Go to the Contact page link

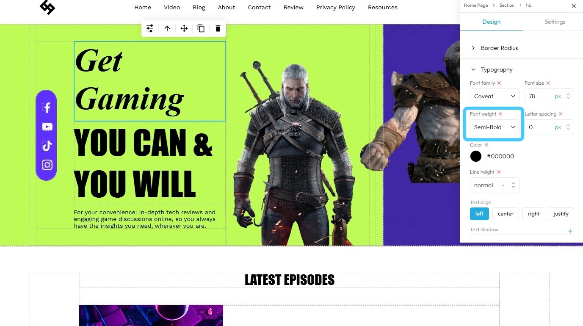pos(259,7)
